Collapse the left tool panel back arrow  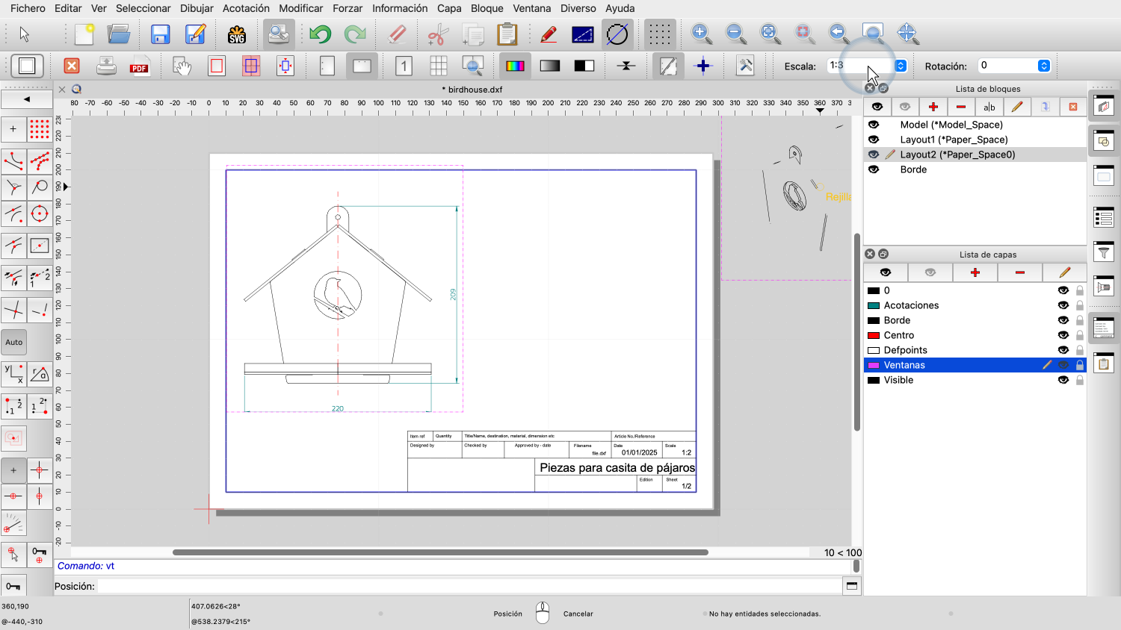pyautogui.click(x=27, y=99)
